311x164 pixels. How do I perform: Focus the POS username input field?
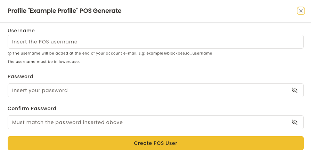point(156,42)
